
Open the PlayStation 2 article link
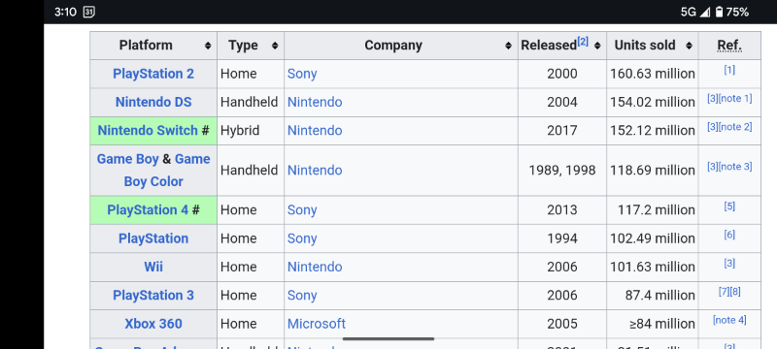point(153,74)
